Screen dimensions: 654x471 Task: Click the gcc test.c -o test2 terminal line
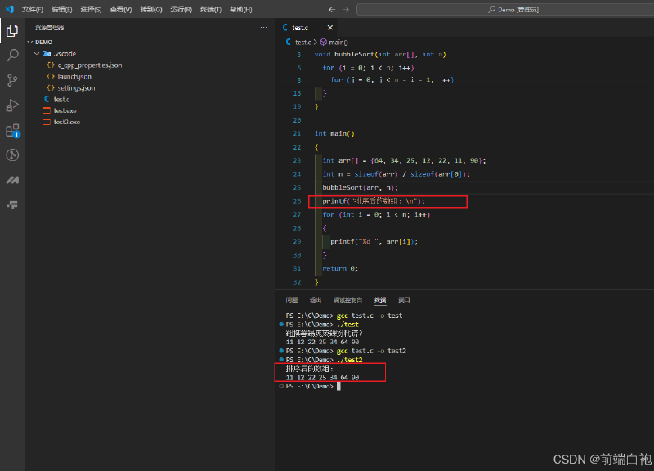coord(346,351)
